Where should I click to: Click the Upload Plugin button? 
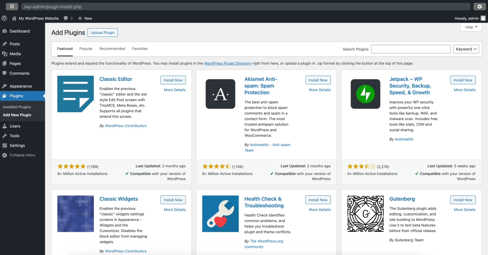click(103, 33)
